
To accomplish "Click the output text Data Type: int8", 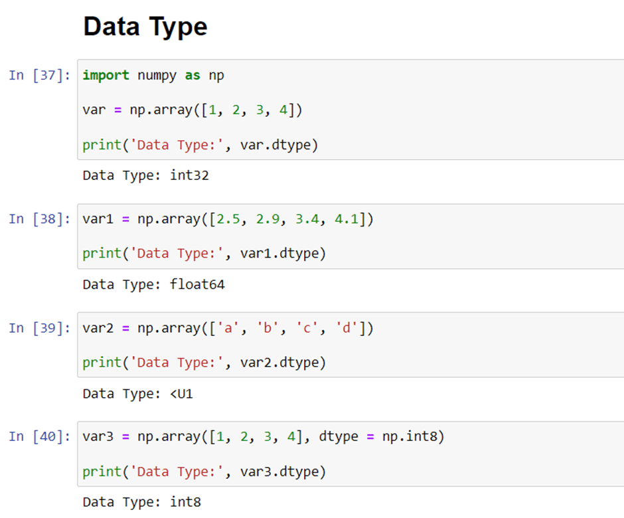I will pyautogui.click(x=141, y=501).
